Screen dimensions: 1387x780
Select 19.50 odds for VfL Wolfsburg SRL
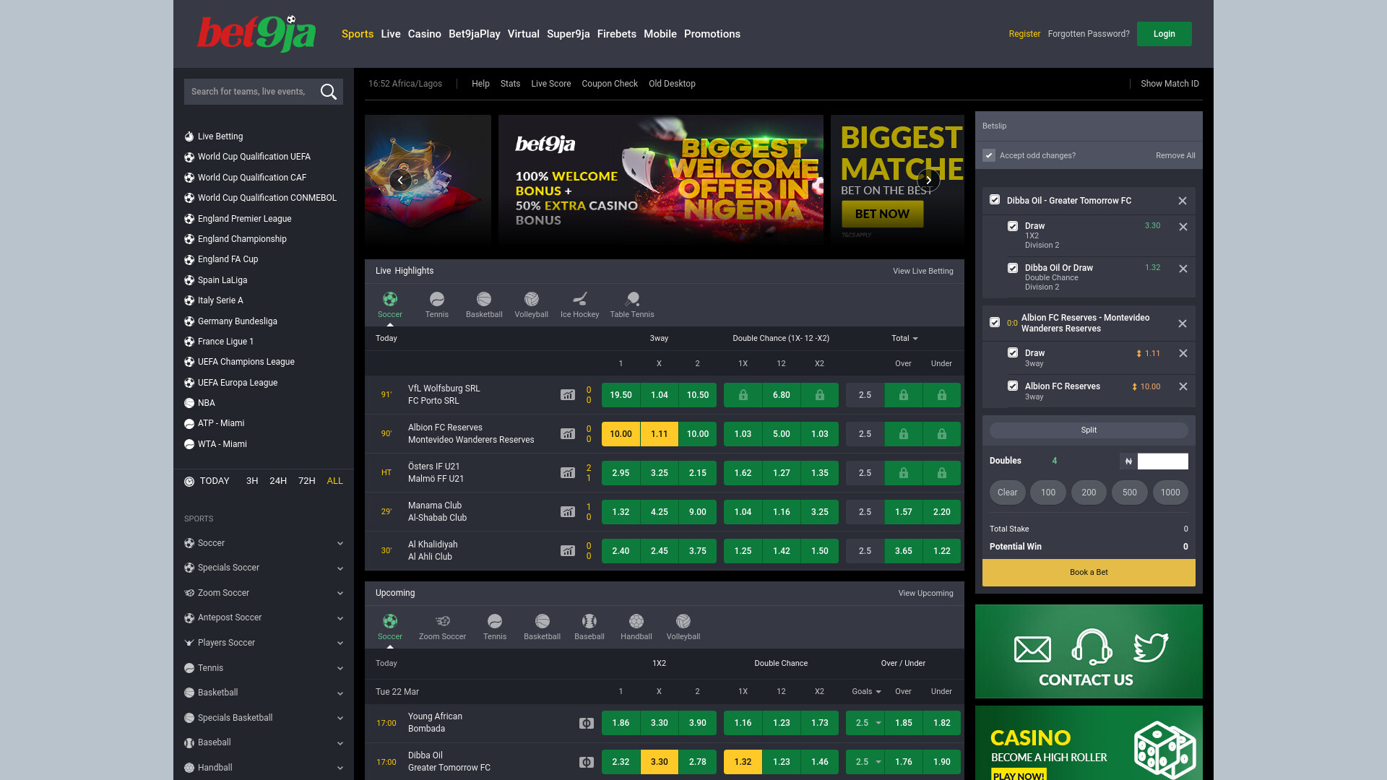[x=621, y=395]
